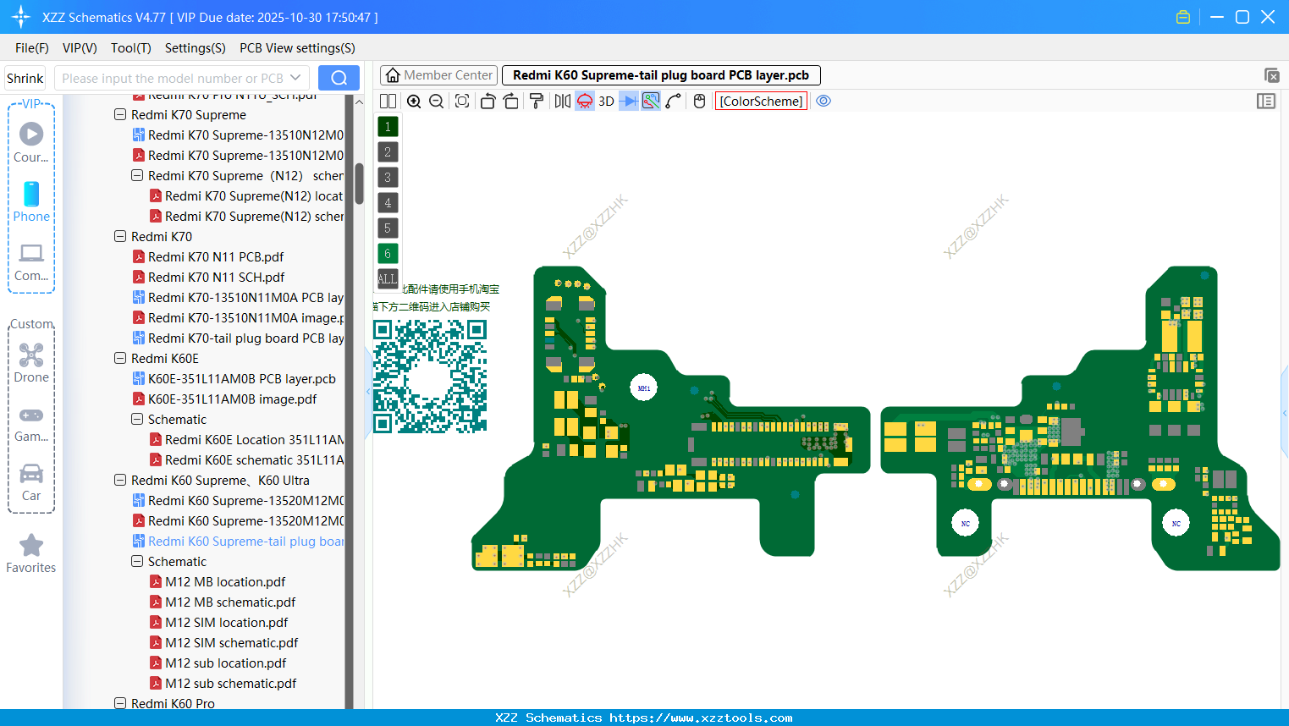
Task: Click the colored net traces icon
Action: (651, 102)
